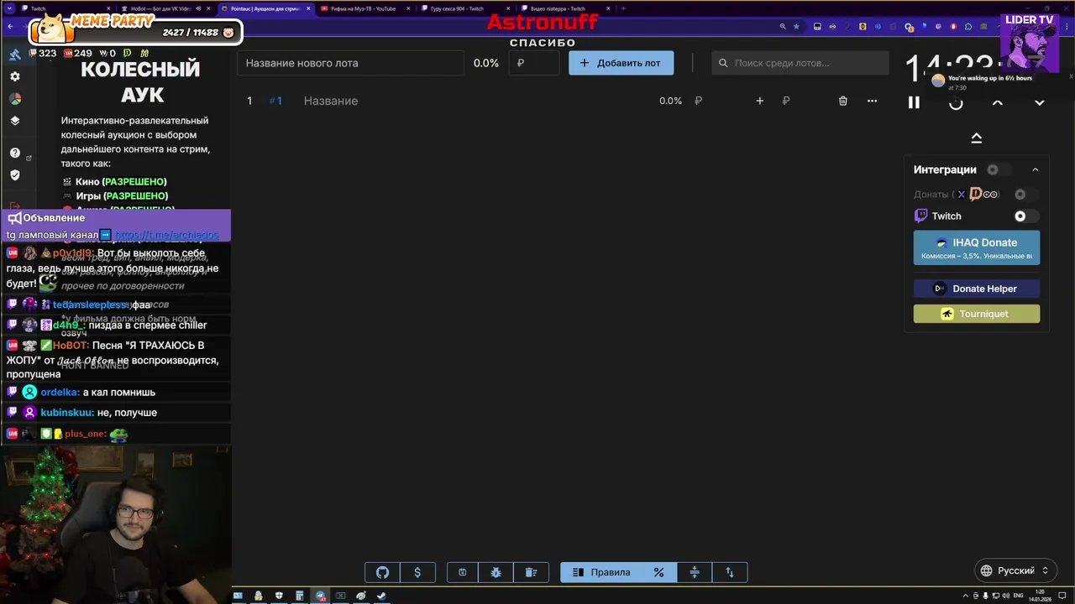Click the save icon in bottom toolbar
The height and width of the screenshot is (604, 1075).
click(462, 572)
